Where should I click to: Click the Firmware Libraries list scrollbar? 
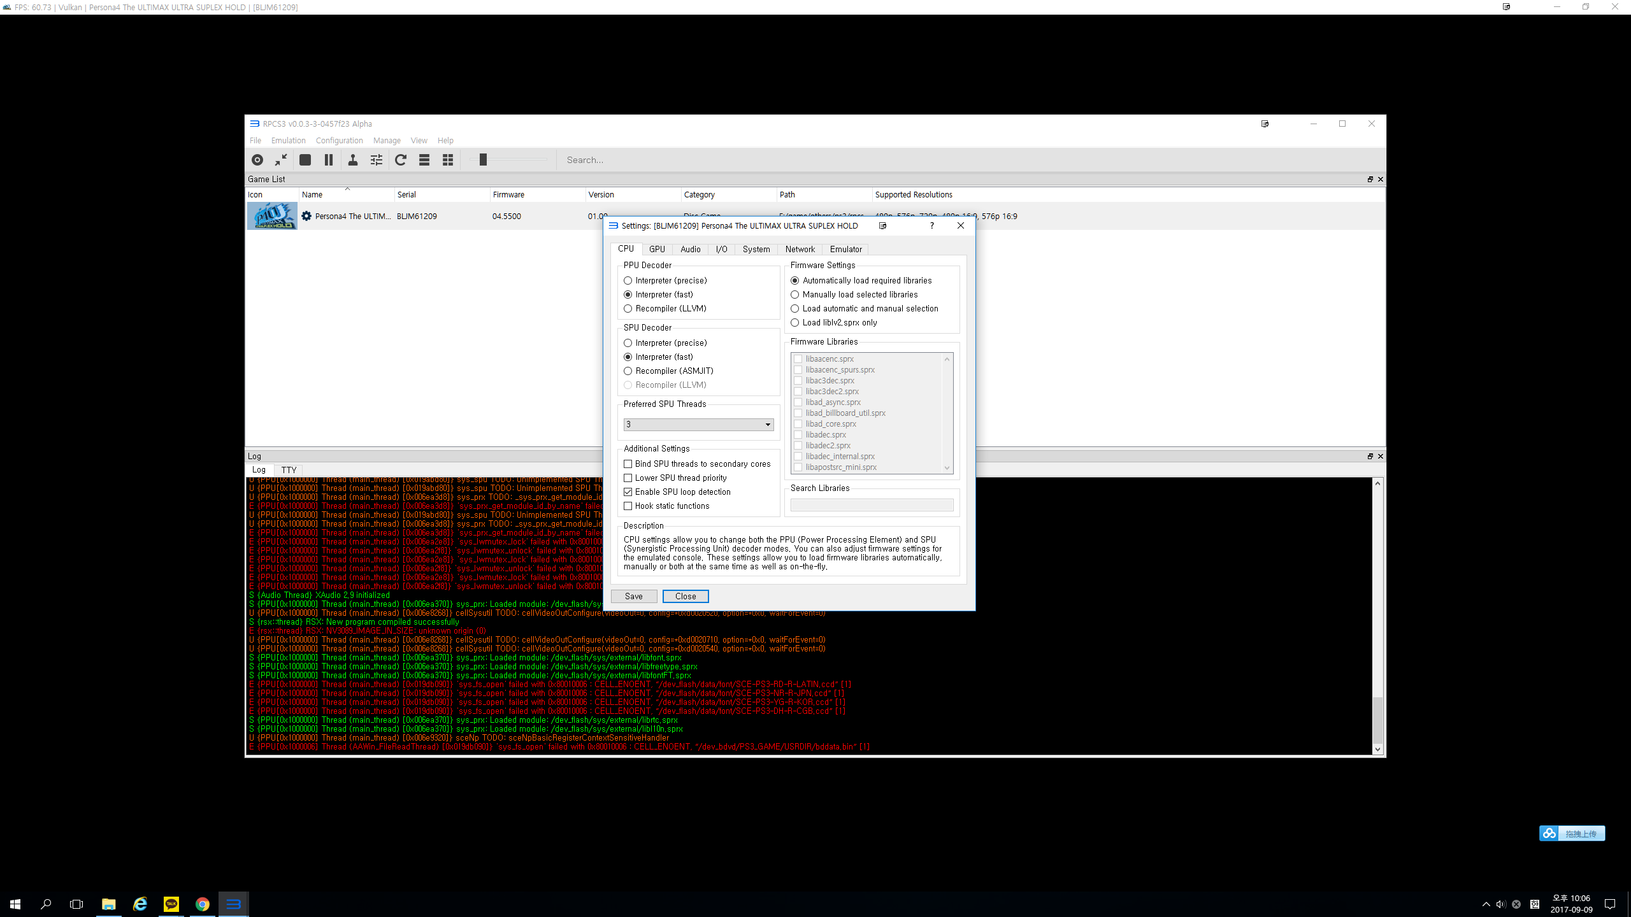tap(947, 413)
